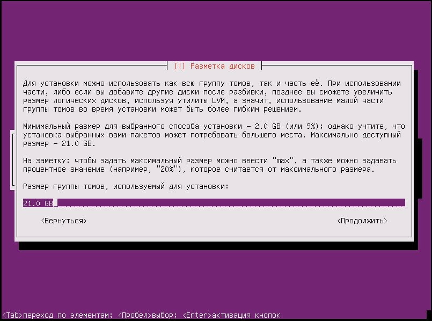Screen dimensions: 432x321
Task: Click the label Размер группы томов
Action: pyautogui.click(x=126, y=186)
